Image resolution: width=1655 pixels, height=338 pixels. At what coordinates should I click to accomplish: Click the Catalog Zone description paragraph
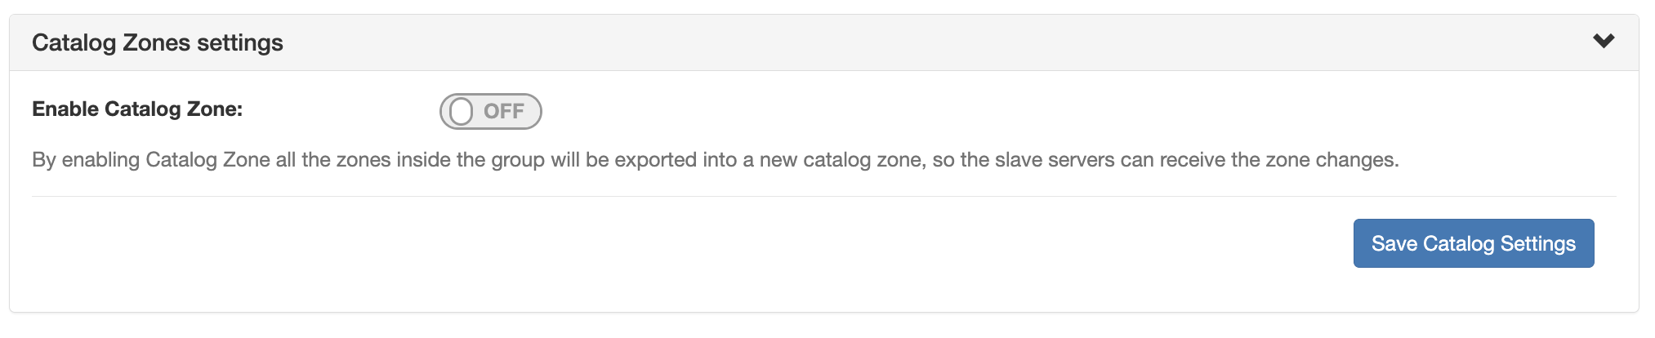(x=715, y=160)
